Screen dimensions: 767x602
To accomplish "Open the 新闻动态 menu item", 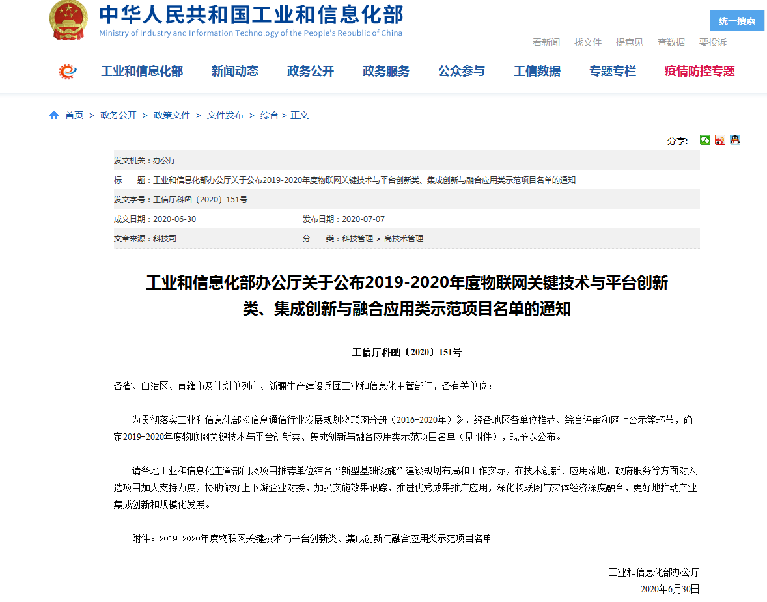I will [235, 72].
